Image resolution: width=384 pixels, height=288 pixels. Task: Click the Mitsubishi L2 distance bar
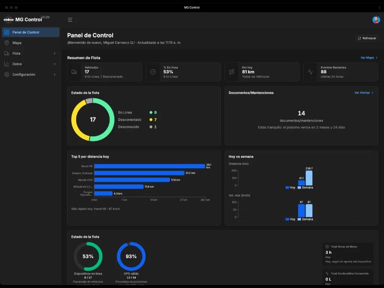pos(119,187)
